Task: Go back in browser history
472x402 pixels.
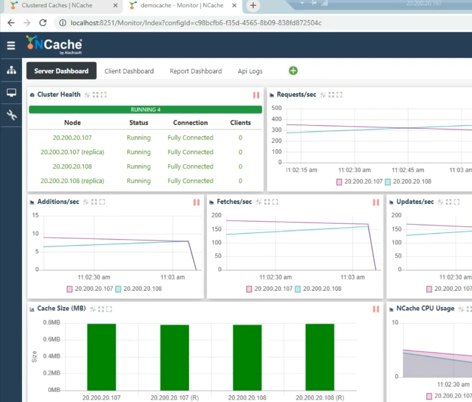Action: (x=11, y=23)
